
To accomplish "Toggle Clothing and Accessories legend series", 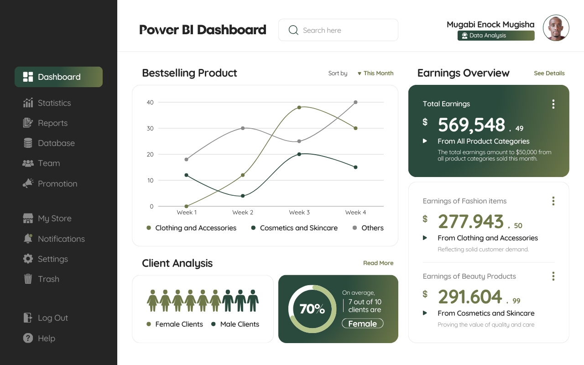I will click(191, 228).
